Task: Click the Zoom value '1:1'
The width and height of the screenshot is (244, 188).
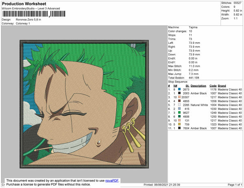Action: click(235, 19)
